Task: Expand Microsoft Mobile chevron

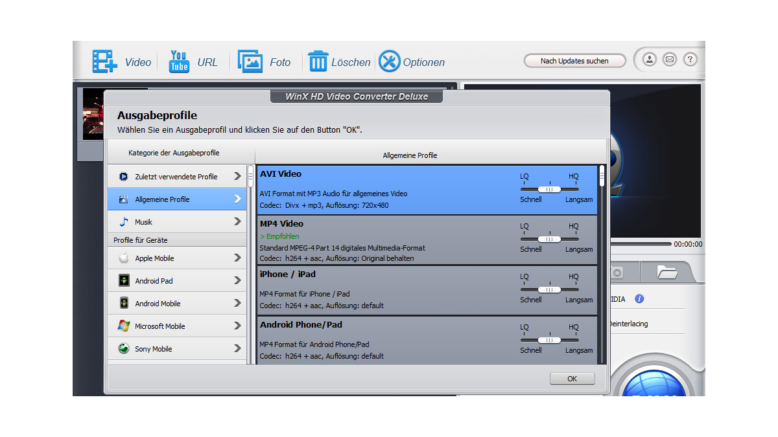Action: 237,326
